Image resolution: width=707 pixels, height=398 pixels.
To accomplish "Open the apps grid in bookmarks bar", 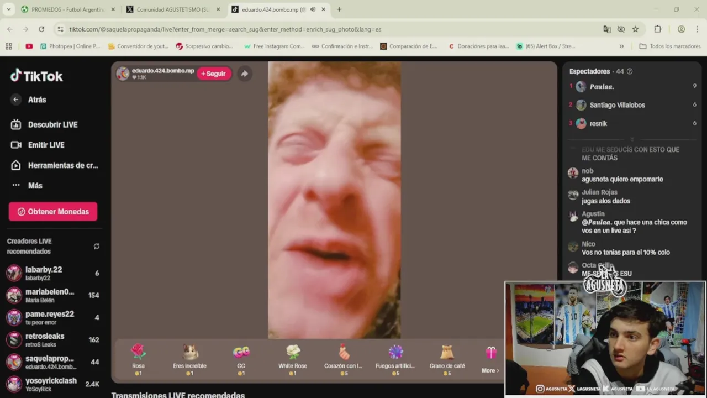I will coord(9,46).
